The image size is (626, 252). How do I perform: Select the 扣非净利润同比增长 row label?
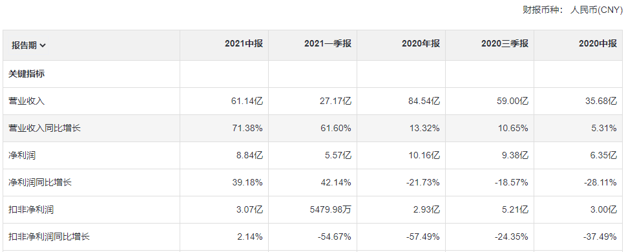(x=49, y=237)
